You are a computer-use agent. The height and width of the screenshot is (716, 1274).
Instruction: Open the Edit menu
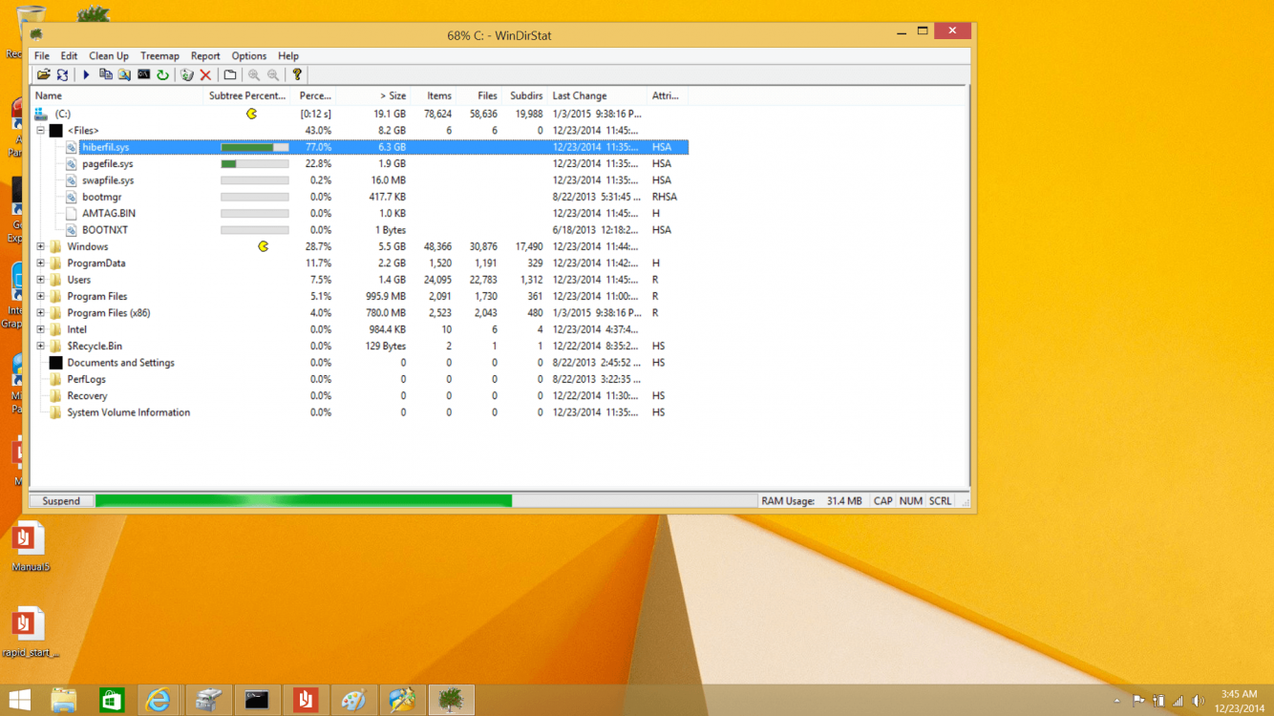(69, 56)
